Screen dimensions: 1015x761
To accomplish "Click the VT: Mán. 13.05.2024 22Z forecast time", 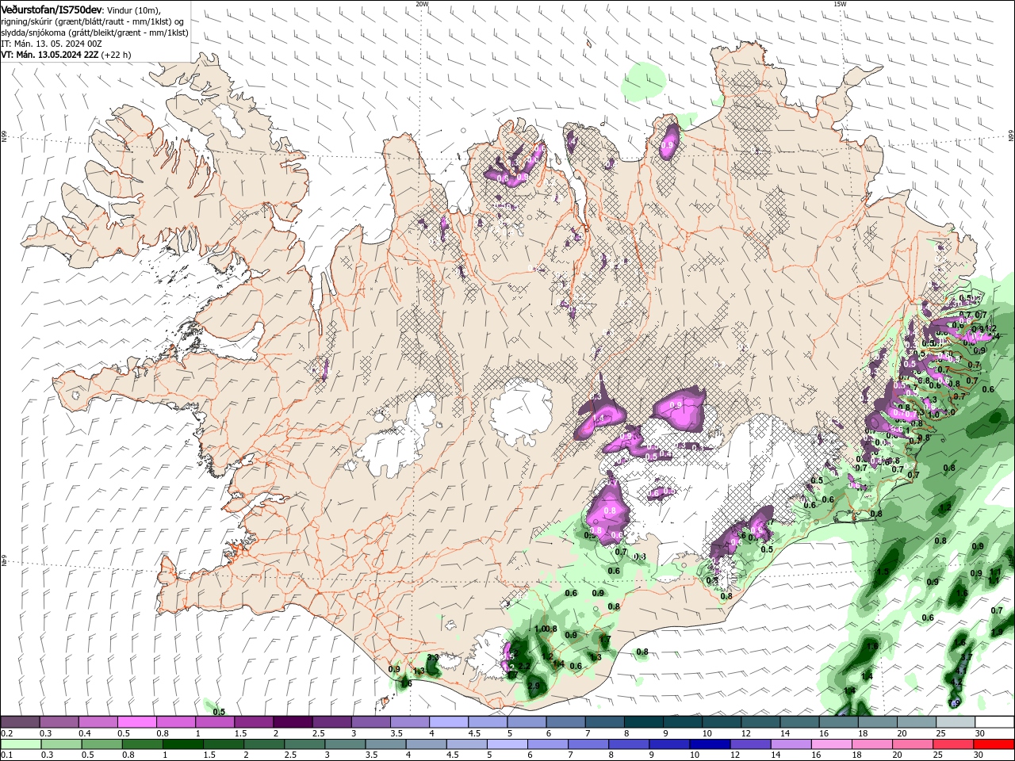I will point(49,55).
